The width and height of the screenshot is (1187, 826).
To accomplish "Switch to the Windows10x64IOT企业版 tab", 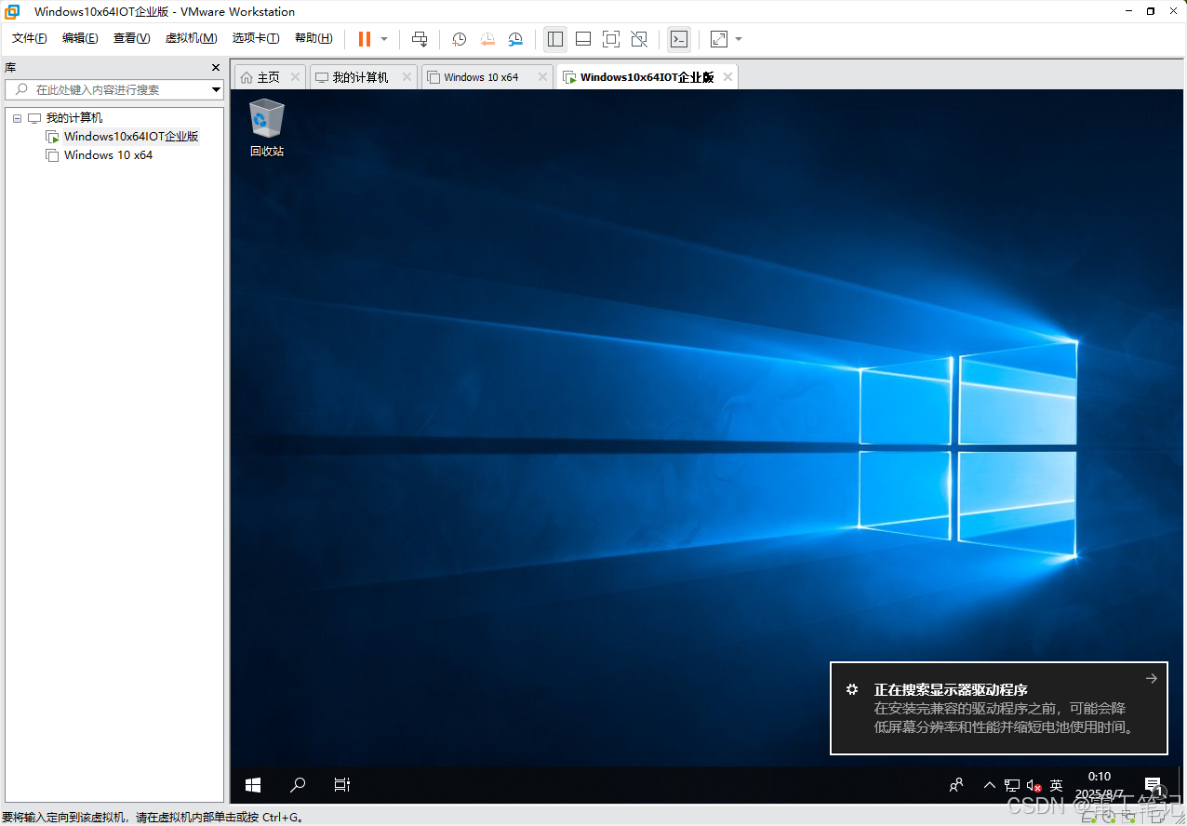I will tap(647, 77).
